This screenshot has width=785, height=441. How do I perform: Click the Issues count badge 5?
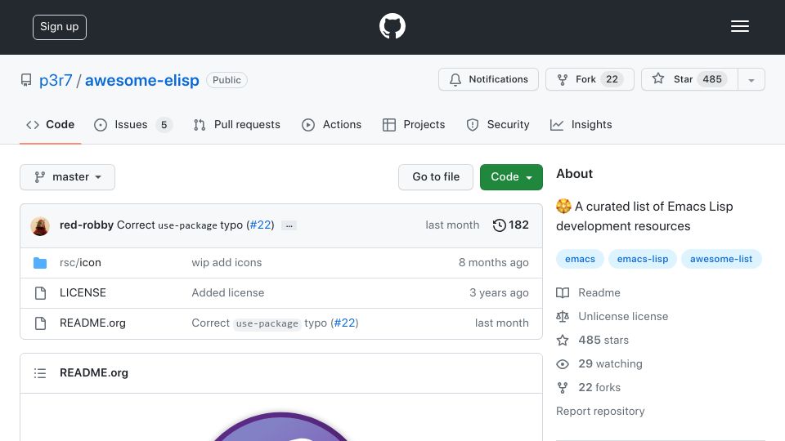[164, 124]
